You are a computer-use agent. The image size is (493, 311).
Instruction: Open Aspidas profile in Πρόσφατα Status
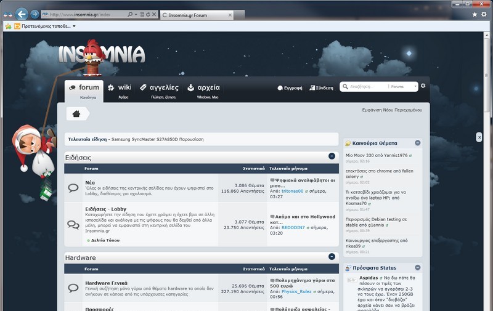coord(369,278)
